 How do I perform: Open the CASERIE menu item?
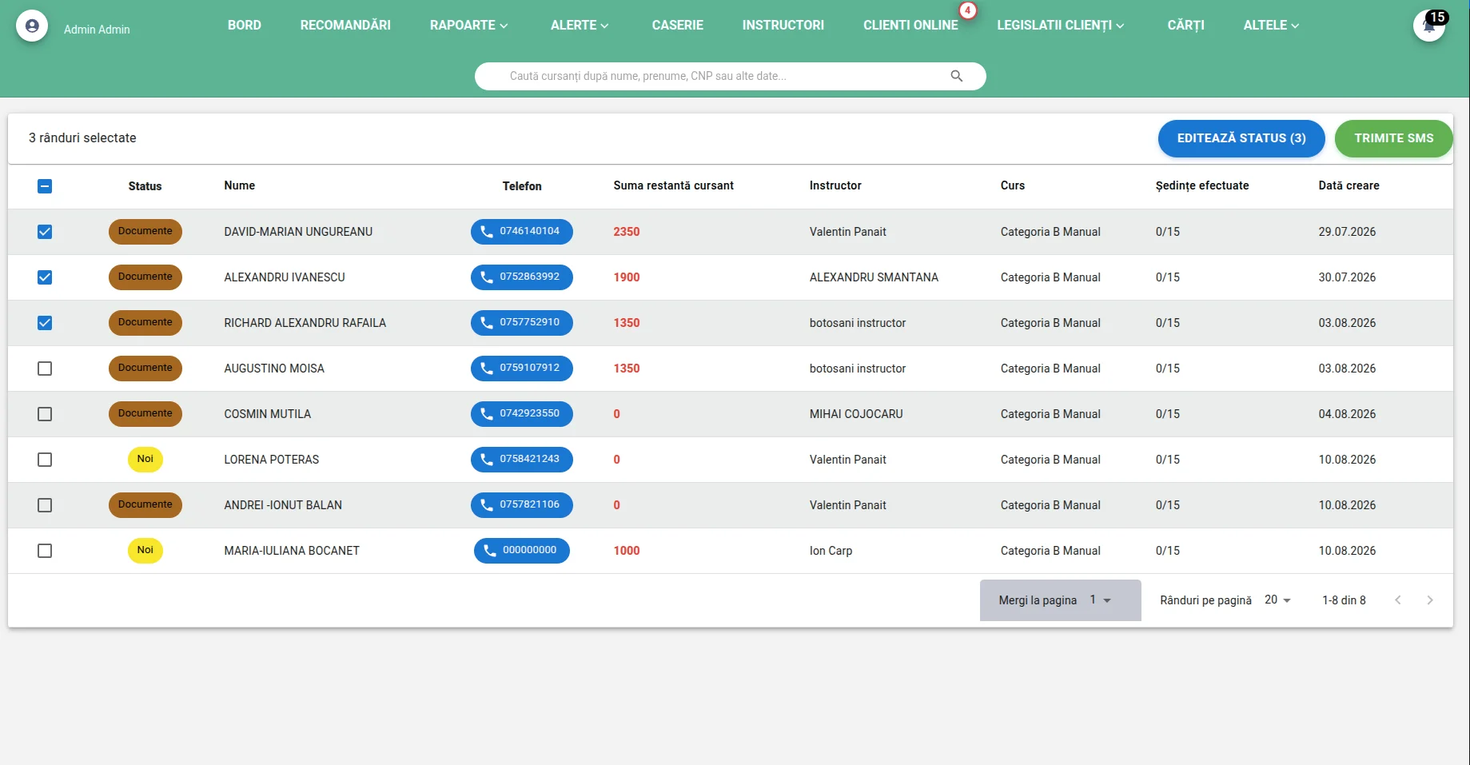point(678,26)
